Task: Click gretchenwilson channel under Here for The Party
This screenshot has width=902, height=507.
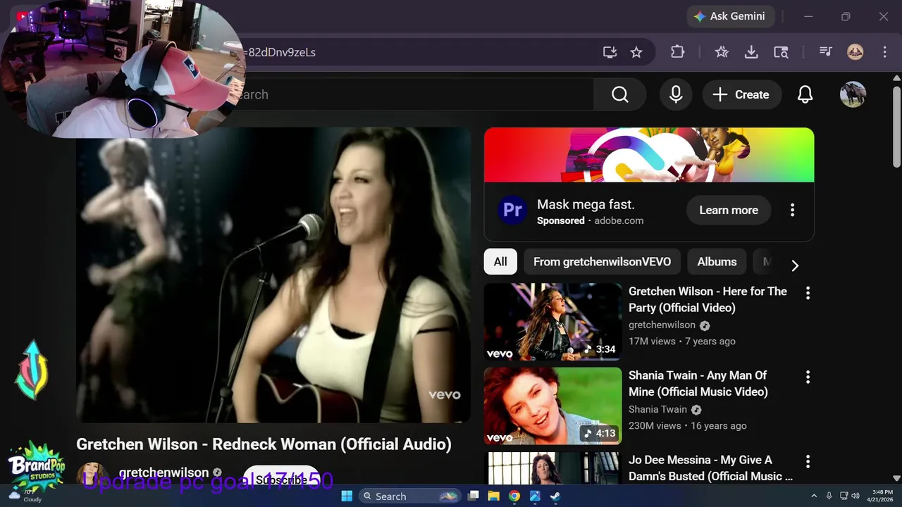Action: click(662, 325)
